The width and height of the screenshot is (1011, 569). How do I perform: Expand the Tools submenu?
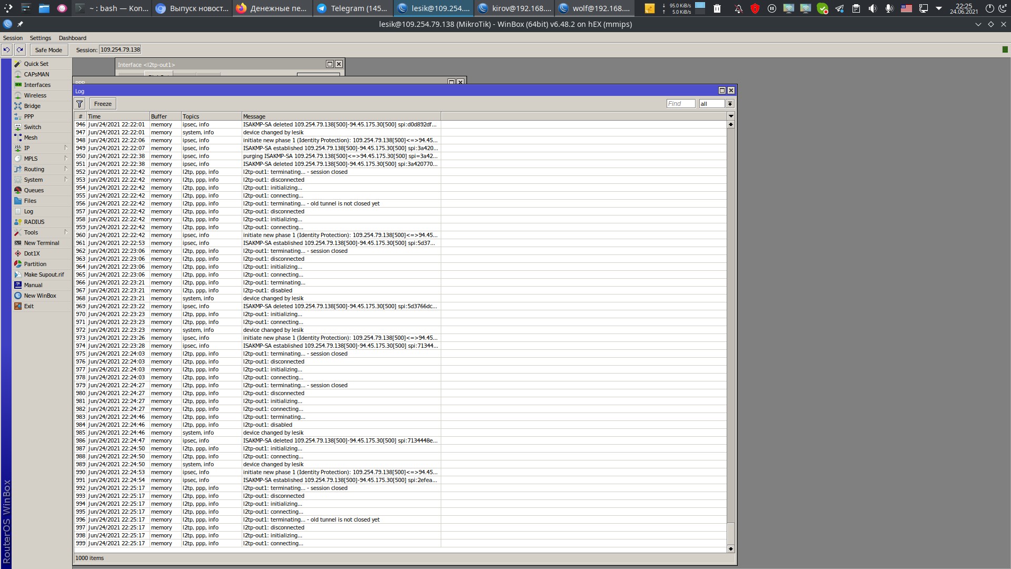66,232
